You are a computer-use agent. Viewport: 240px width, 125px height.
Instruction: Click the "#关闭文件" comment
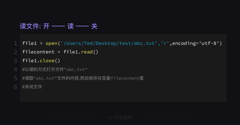coord(32,87)
